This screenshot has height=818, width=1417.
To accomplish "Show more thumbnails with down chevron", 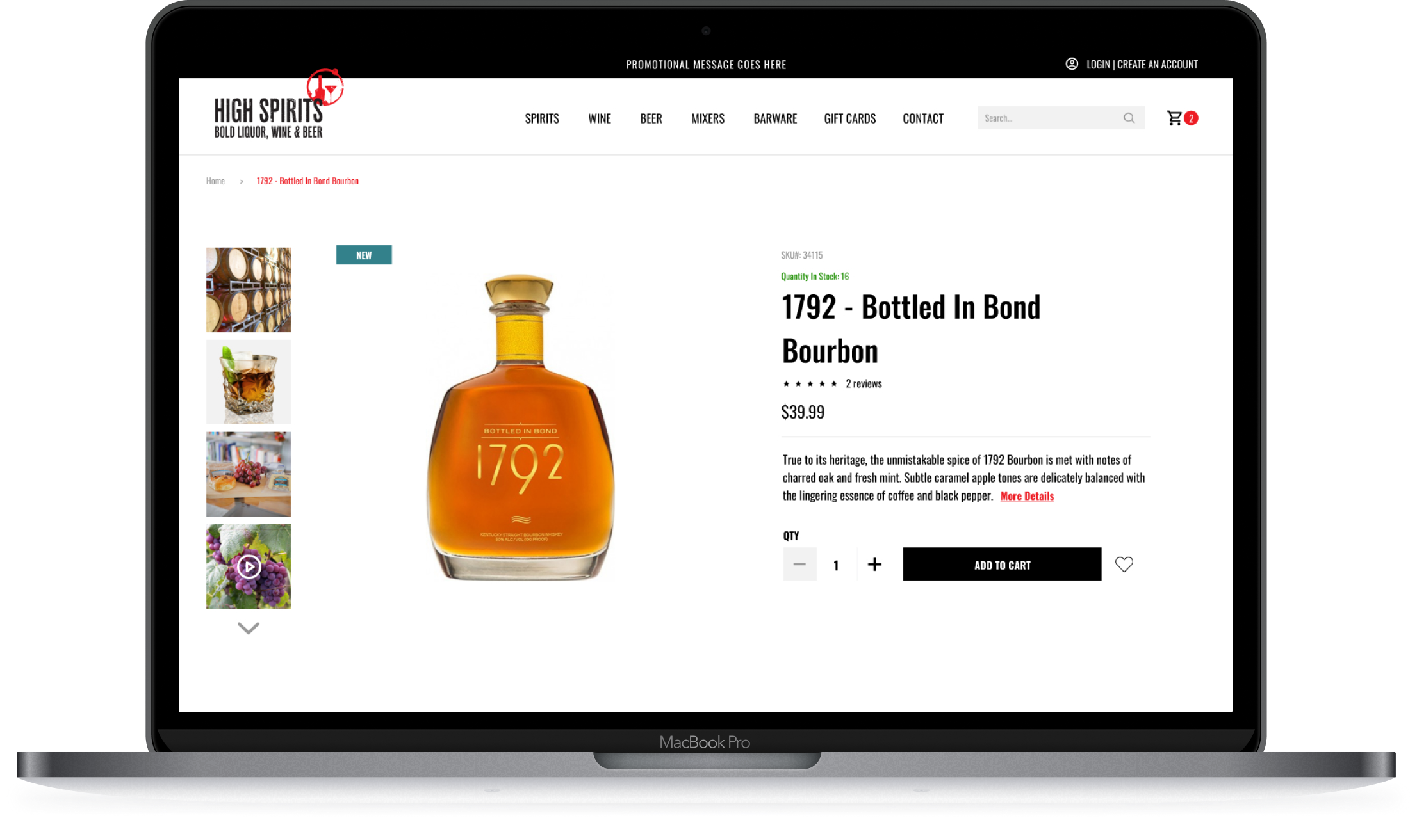I will coord(249,629).
